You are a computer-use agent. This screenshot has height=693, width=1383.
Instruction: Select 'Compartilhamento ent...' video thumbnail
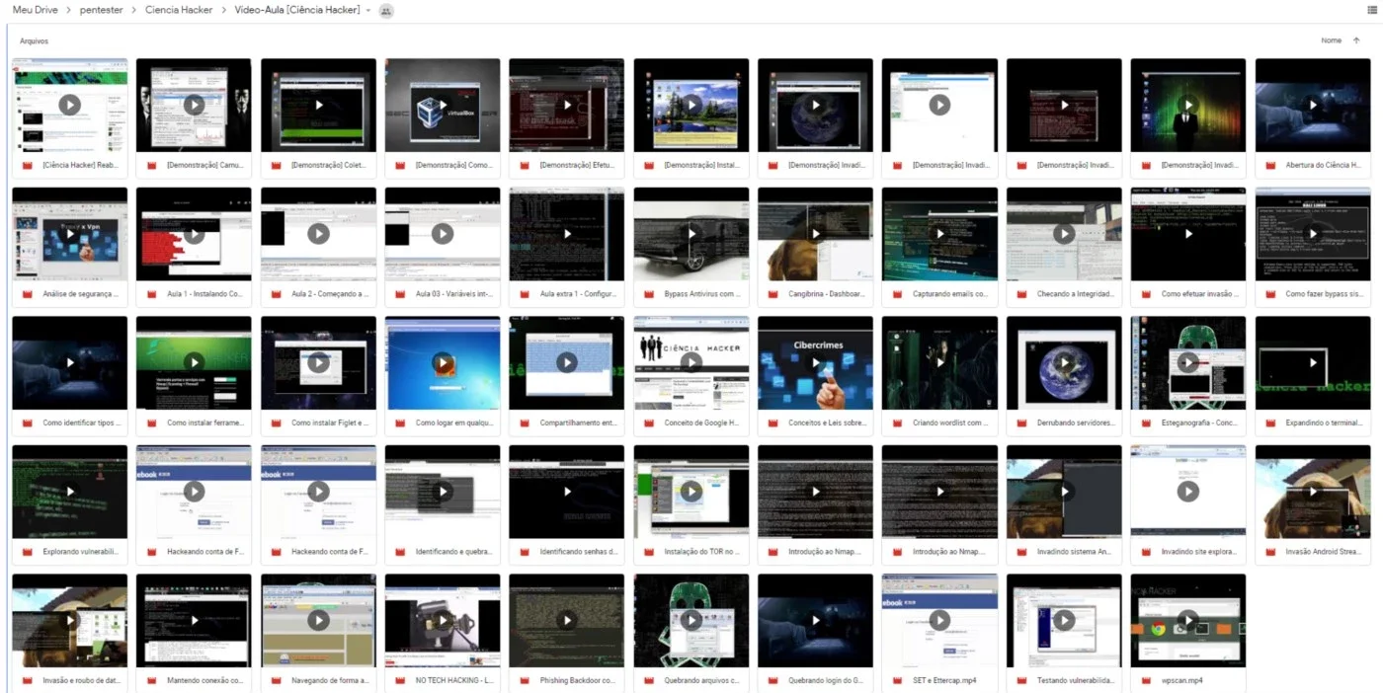point(566,362)
